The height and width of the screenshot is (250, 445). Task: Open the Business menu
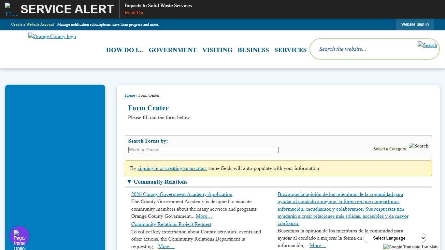point(253,50)
